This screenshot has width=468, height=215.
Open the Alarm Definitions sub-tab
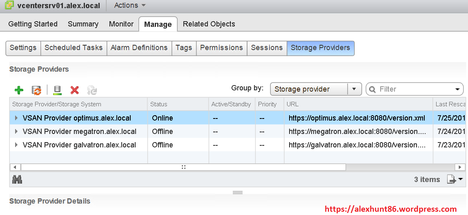[x=139, y=48]
